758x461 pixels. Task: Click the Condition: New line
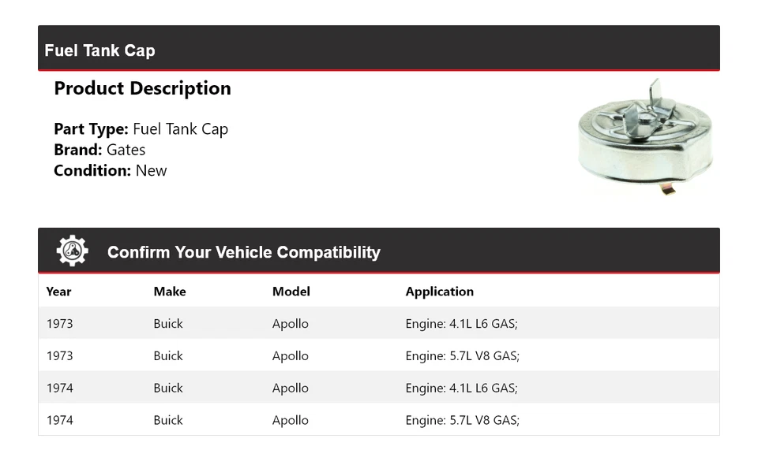click(110, 170)
